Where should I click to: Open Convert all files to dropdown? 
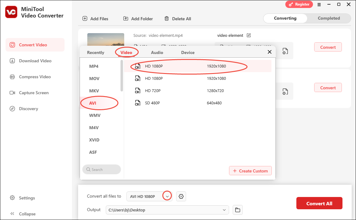(x=149, y=196)
